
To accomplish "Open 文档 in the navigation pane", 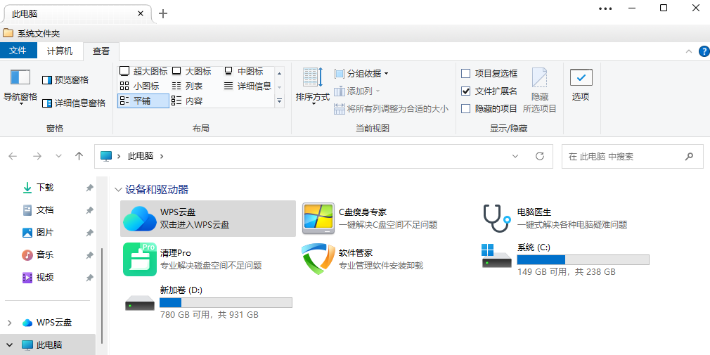I will click(45, 210).
